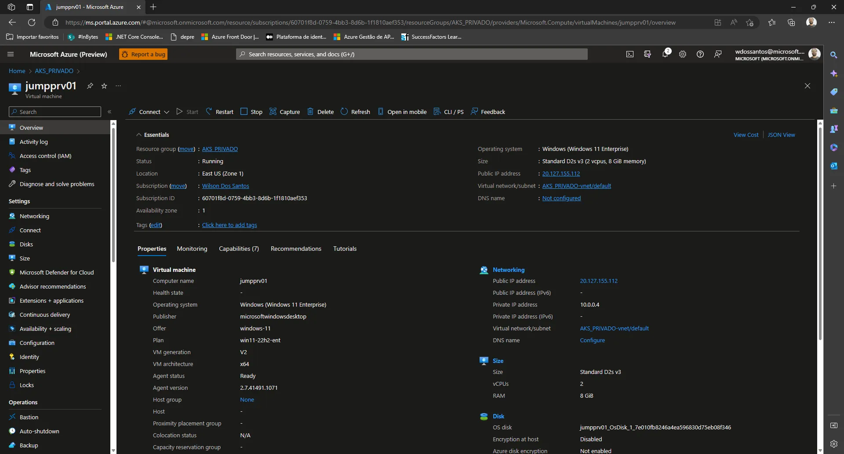
Task: Close the jumpprv01 blade with X
Action: (x=807, y=86)
